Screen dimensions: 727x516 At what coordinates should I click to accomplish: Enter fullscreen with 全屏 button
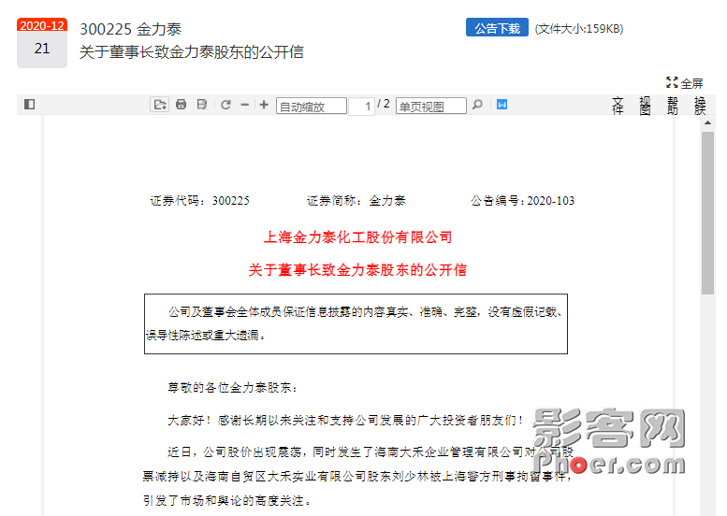coord(685,83)
